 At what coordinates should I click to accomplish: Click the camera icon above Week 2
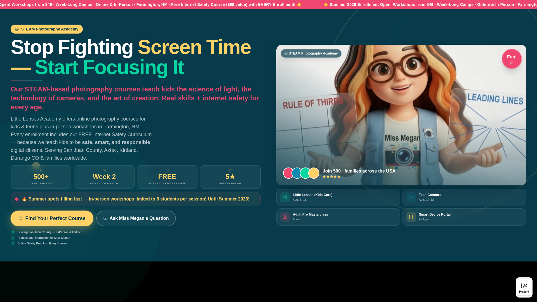104,170
